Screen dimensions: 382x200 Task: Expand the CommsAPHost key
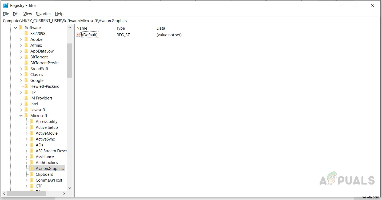(x=26, y=180)
